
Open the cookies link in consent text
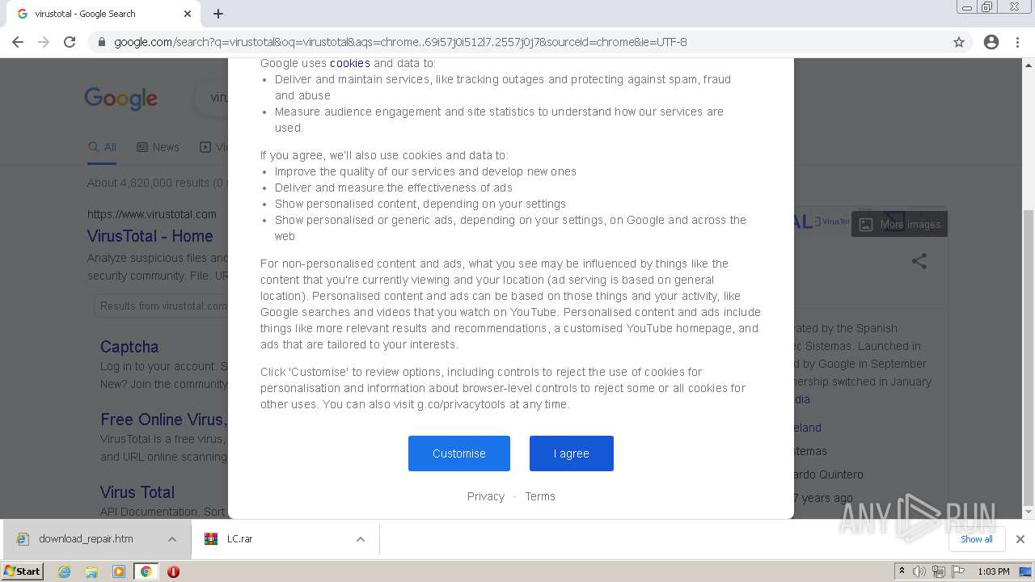350,63
